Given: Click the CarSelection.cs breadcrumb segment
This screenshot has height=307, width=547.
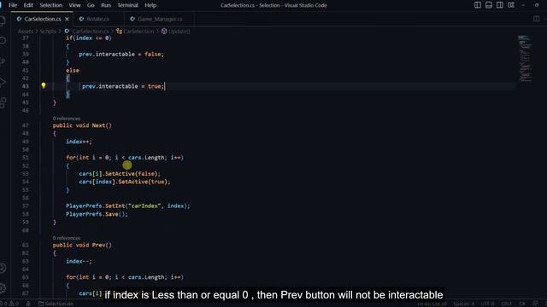Looking at the screenshot, I should [87, 32].
